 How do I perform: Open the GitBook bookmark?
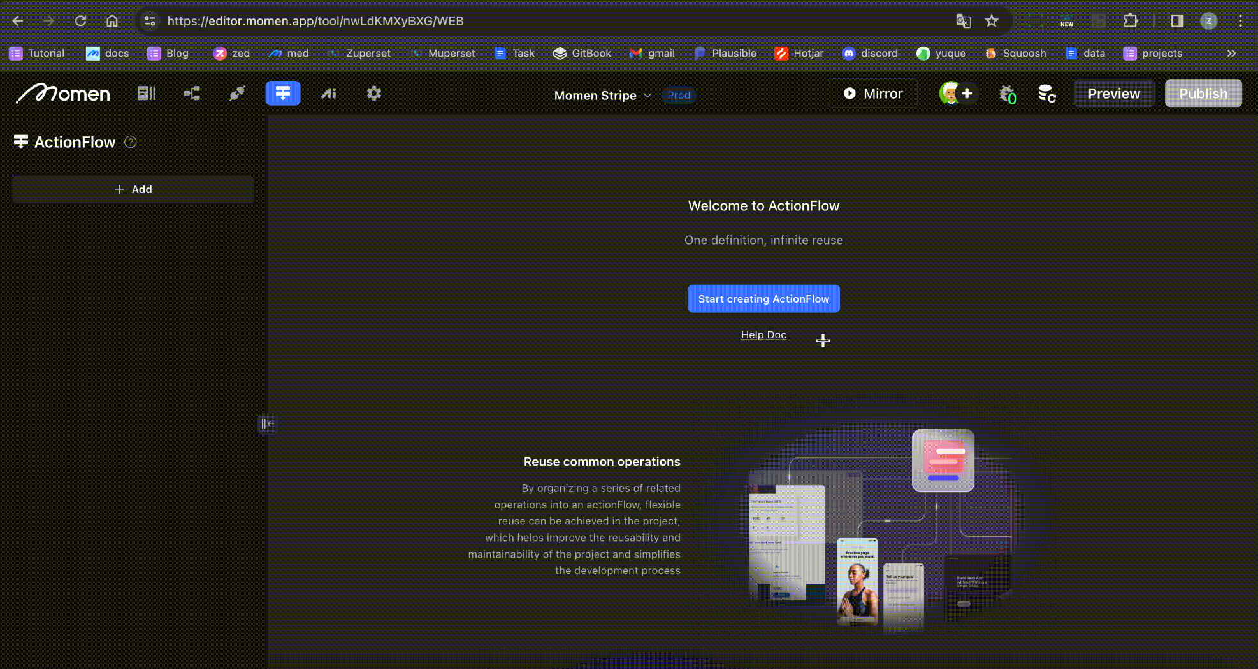[x=582, y=54]
